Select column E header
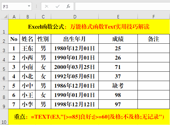170x125 pixels. click(x=118, y=17)
